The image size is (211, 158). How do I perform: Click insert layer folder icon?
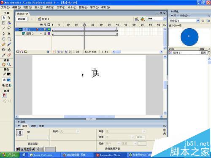click(26, 52)
